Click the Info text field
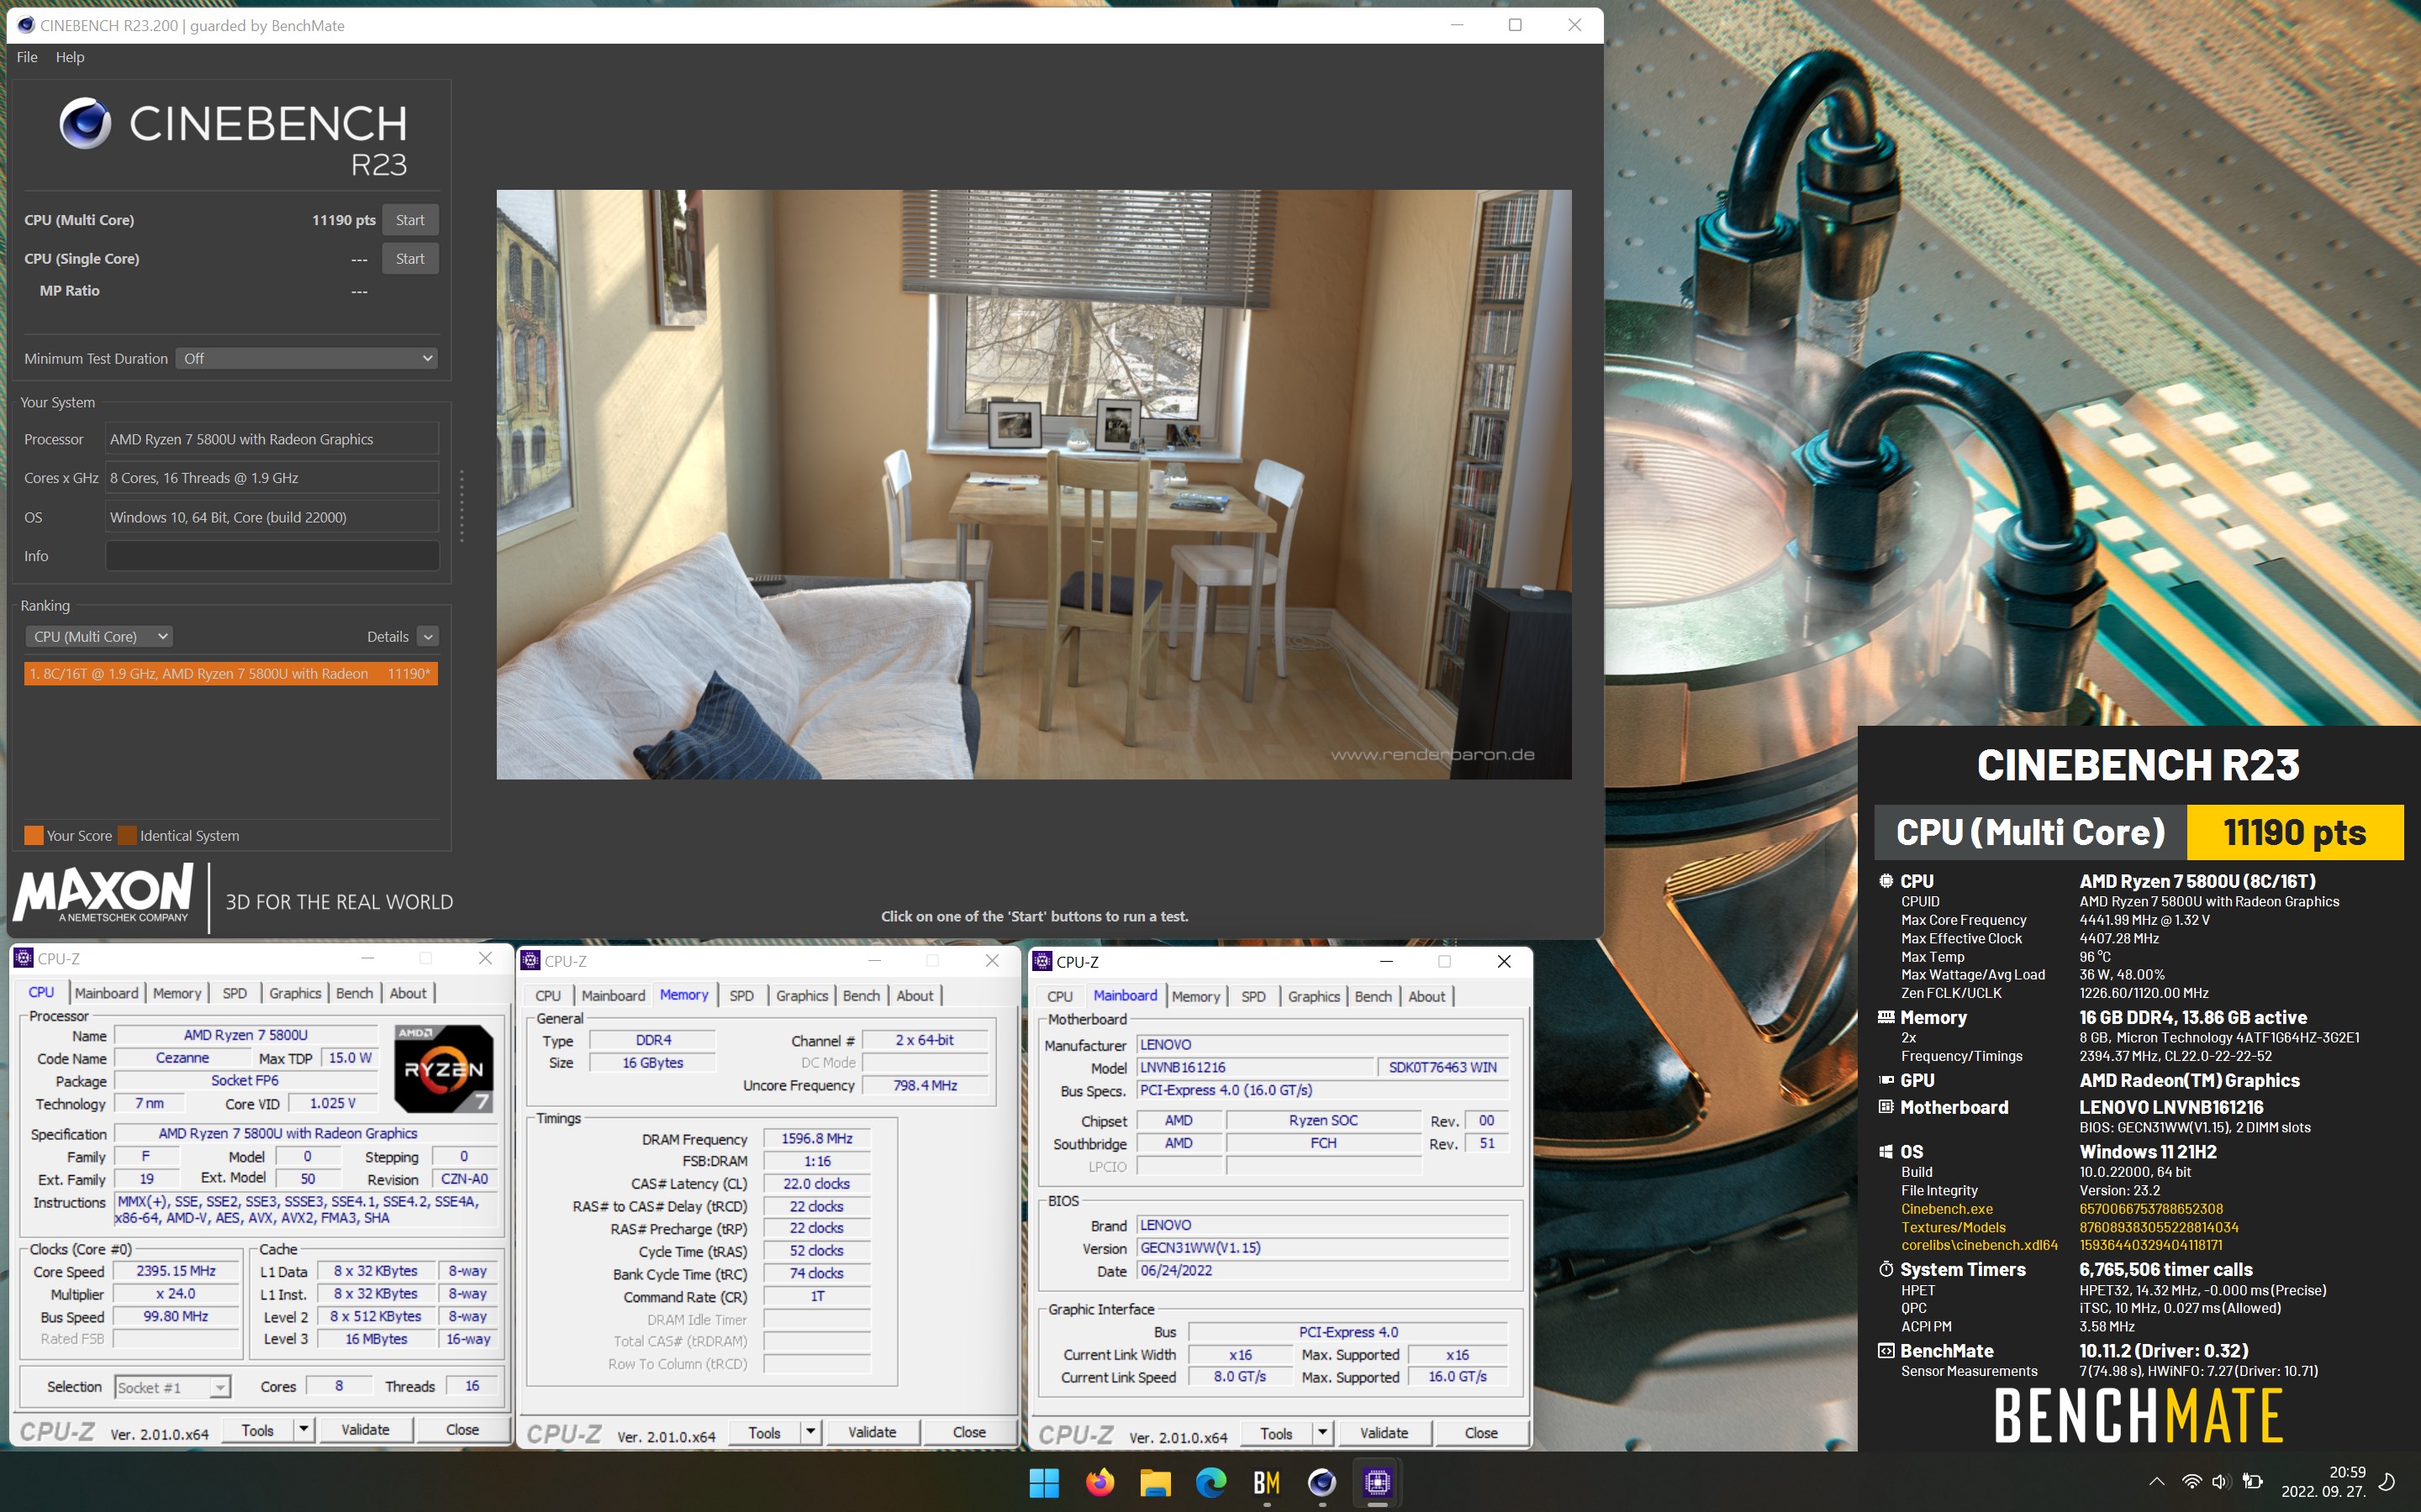The width and height of the screenshot is (2421, 1512). click(272, 556)
